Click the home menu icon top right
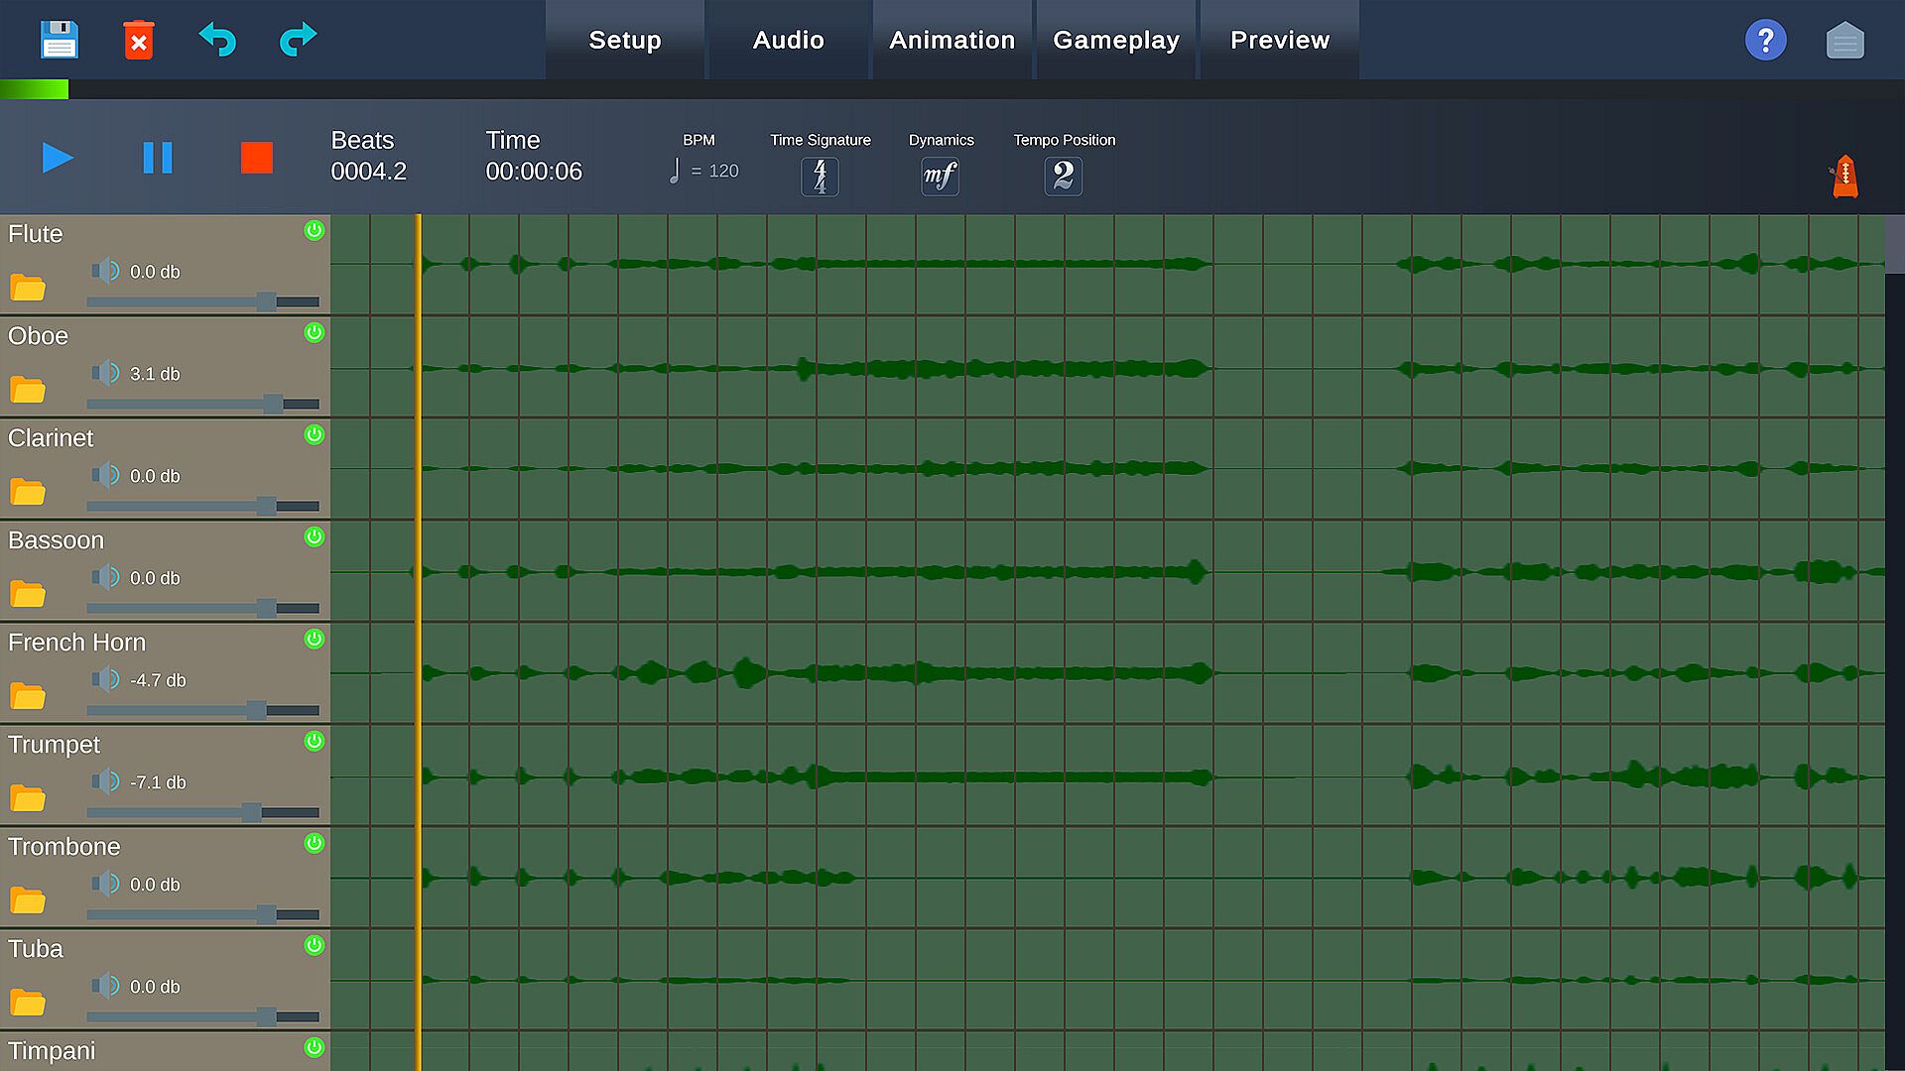Viewport: 1905px width, 1071px height. (x=1844, y=41)
